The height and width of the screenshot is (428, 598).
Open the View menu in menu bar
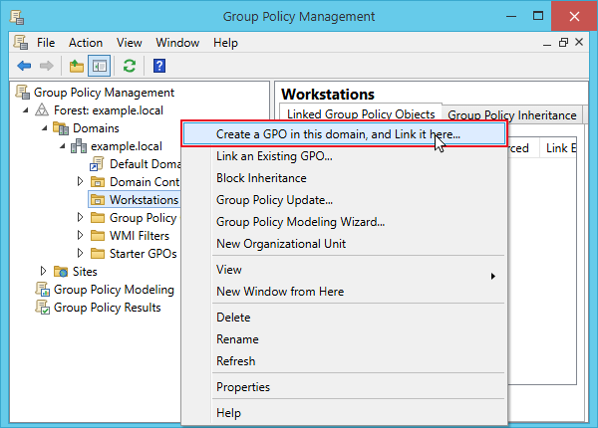(x=130, y=42)
